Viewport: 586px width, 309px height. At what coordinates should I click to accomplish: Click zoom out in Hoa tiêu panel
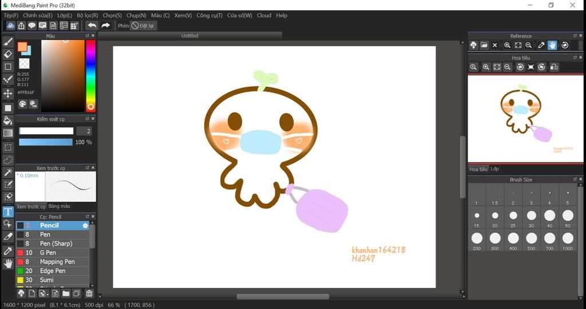tap(508, 67)
